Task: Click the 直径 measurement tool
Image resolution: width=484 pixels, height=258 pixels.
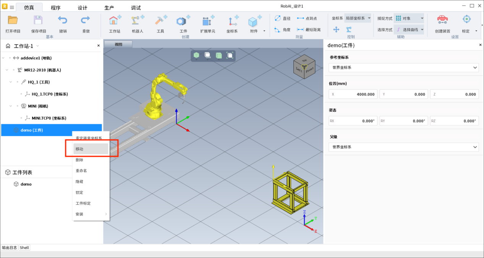Action: [283, 18]
